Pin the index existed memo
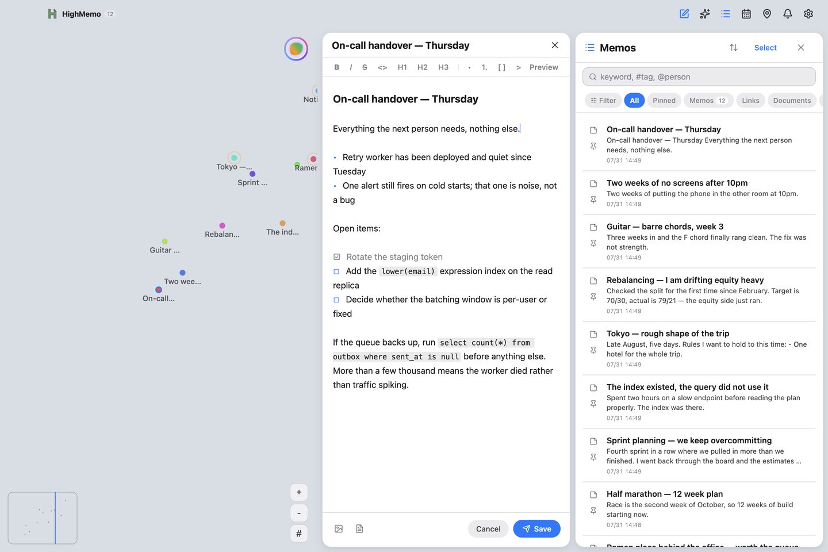828x552 pixels. point(593,404)
